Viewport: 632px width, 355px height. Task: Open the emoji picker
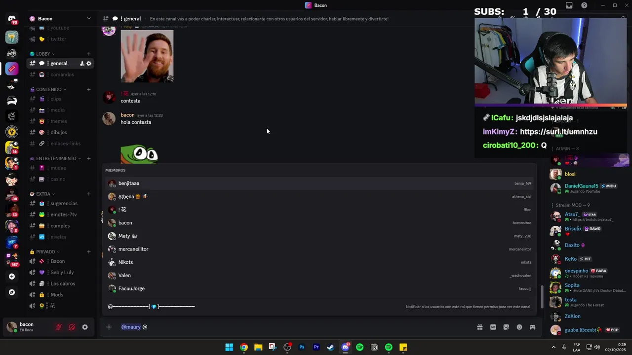519,327
